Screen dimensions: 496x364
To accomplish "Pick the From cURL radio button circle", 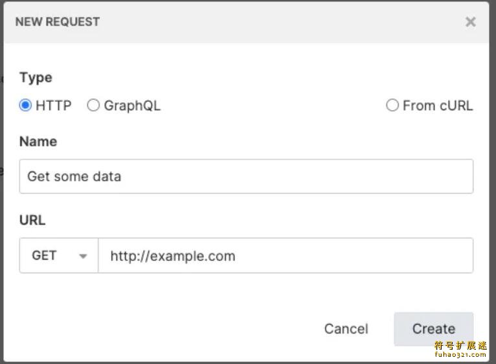I will pos(392,105).
